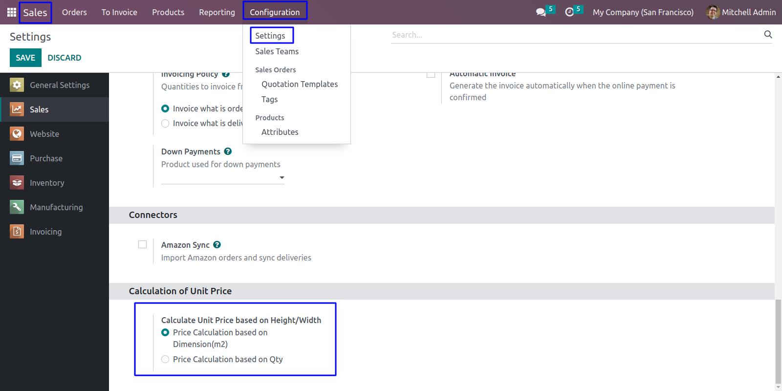This screenshot has width=782, height=391.
Task: Click the SAVE button
Action: (x=25, y=58)
